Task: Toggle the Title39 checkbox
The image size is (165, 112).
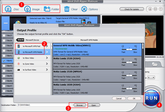Action: click(x=4, y=45)
